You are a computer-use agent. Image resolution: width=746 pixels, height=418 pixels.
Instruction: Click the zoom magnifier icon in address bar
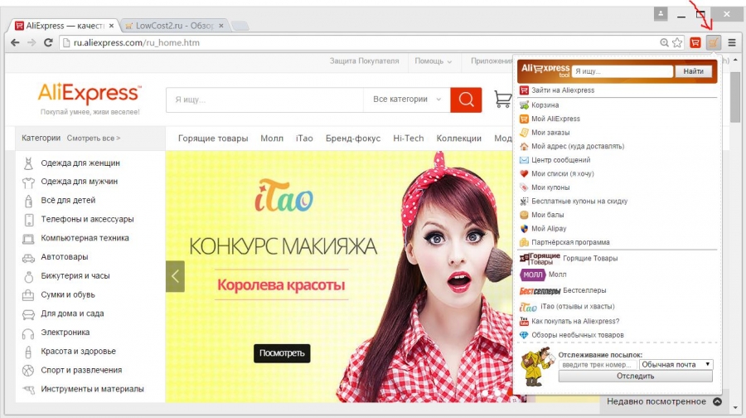(664, 43)
